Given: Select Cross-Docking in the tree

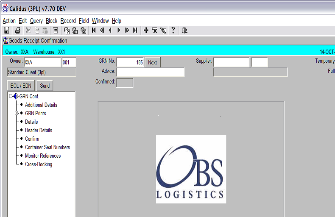Looking at the screenshot, I should pyautogui.click(x=39, y=164).
